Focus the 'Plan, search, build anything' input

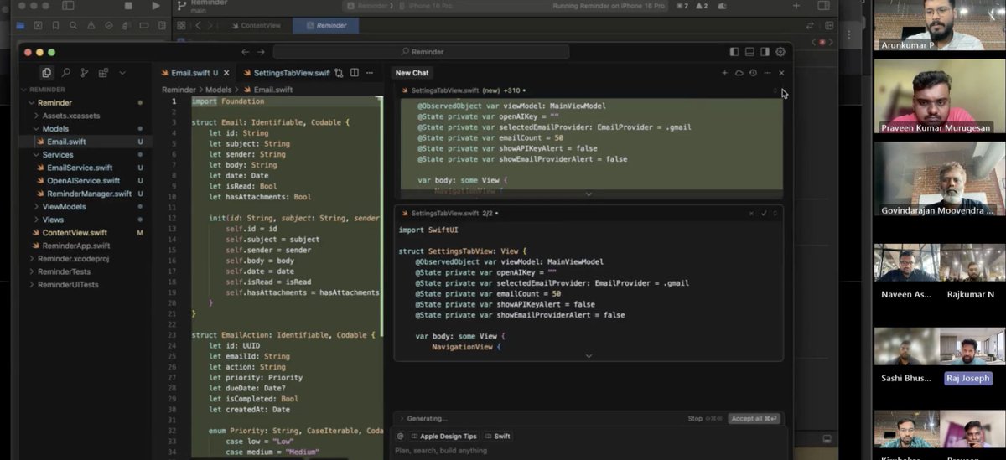point(587,451)
